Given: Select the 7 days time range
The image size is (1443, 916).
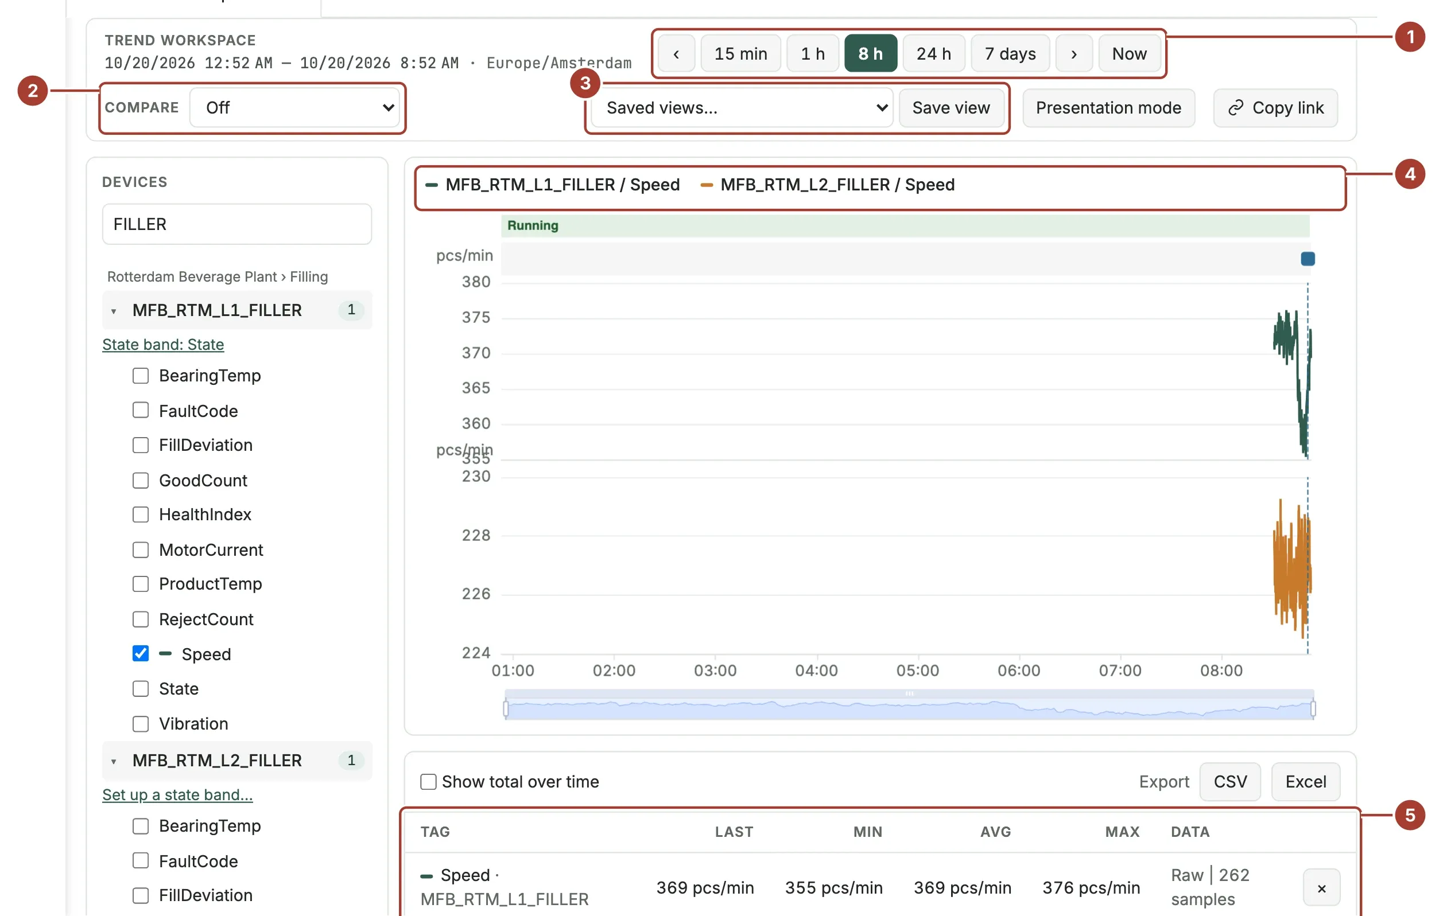Looking at the screenshot, I should click(1010, 54).
